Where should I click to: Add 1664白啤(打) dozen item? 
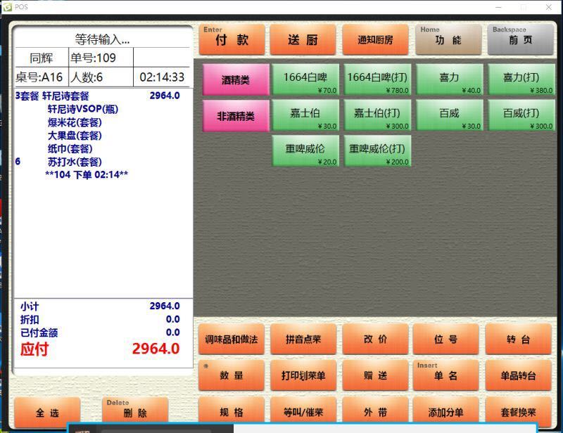point(377,80)
